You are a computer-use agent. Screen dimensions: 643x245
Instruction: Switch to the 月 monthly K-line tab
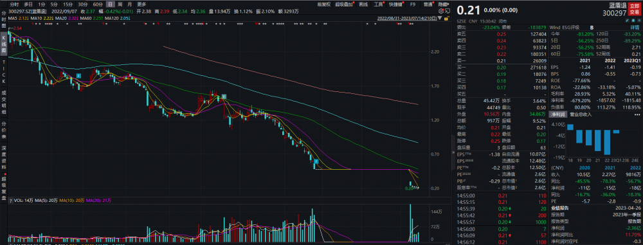click(130, 4)
